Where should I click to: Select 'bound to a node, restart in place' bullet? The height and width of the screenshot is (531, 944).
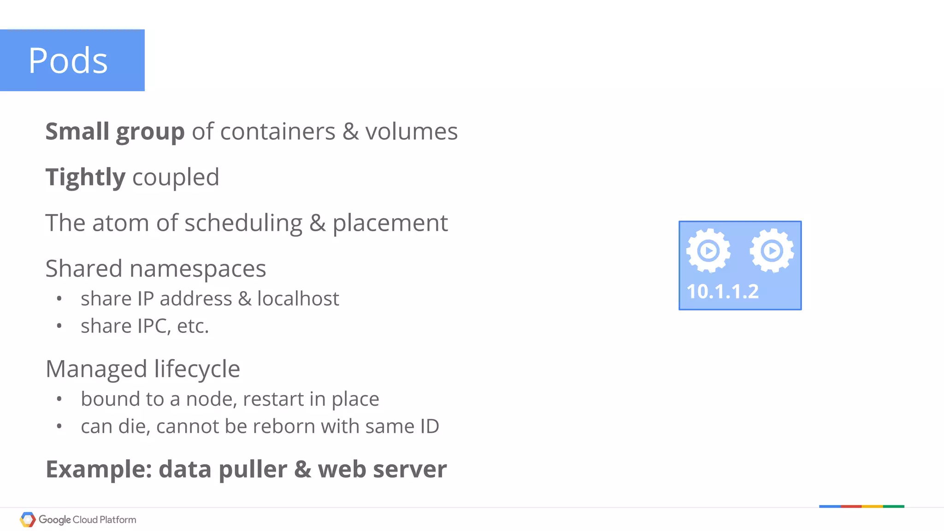[x=230, y=399]
